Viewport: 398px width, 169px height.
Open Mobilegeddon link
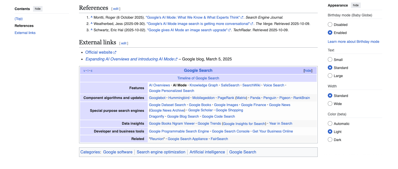click(203, 98)
